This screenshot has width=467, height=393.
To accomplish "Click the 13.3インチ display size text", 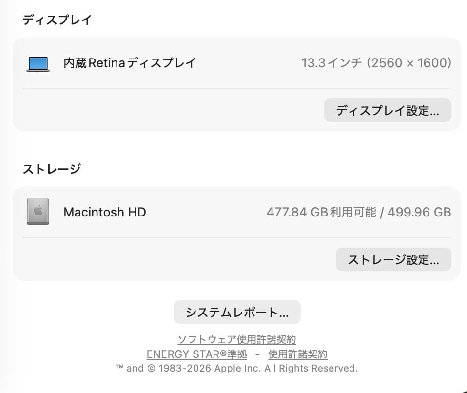I will [x=331, y=63].
